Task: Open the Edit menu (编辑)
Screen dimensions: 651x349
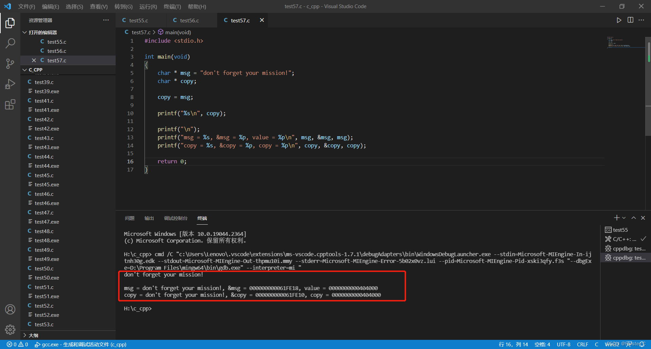Action: tap(51, 6)
